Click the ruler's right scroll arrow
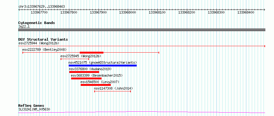The width and height of the screenshot is (274, 116). coord(264,10)
